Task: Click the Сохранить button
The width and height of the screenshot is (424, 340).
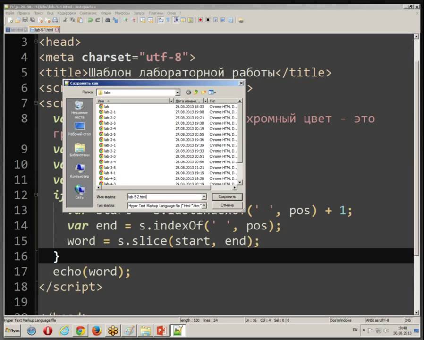Action: pos(227,197)
